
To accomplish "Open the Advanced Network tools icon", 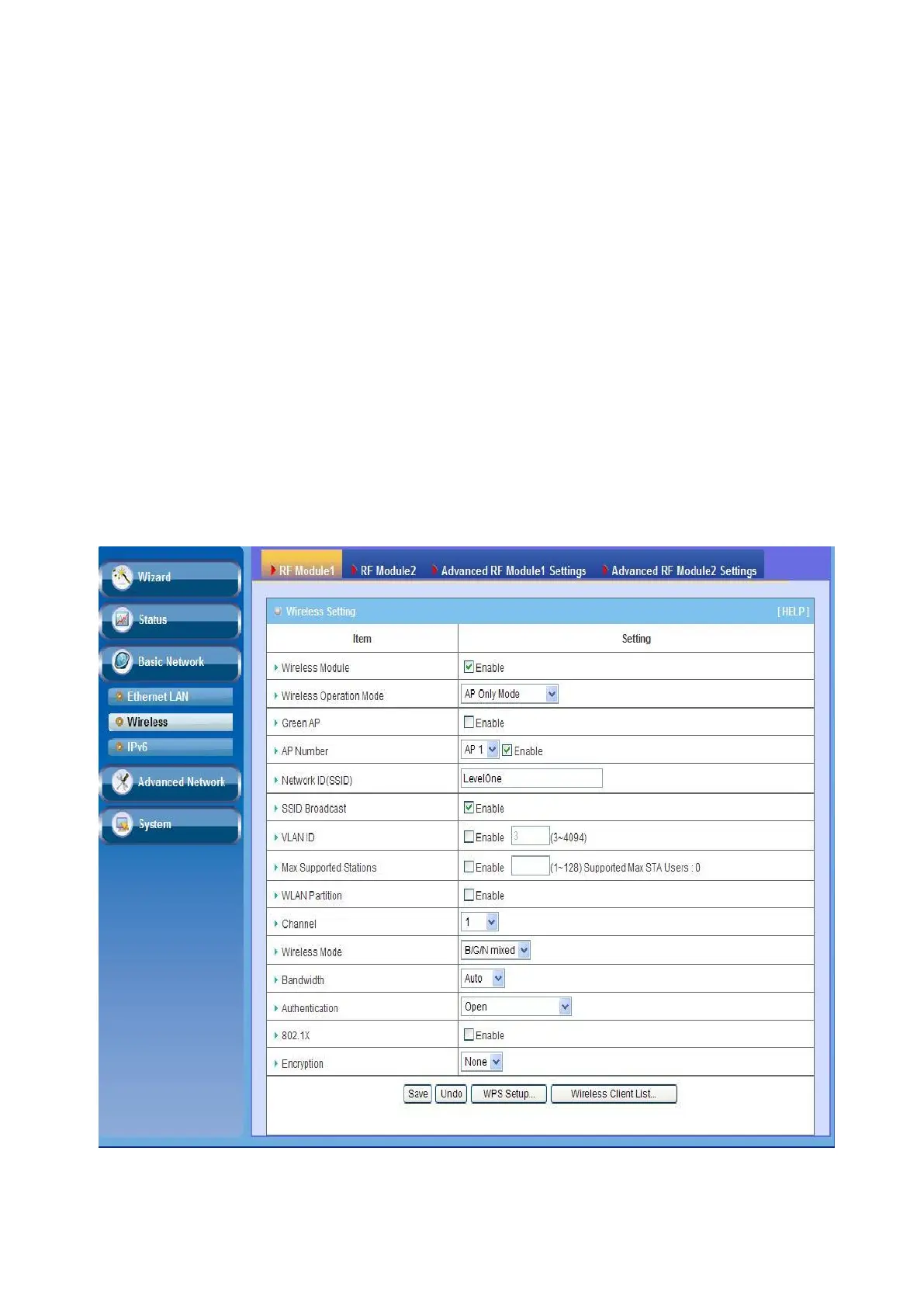I will (122, 782).
